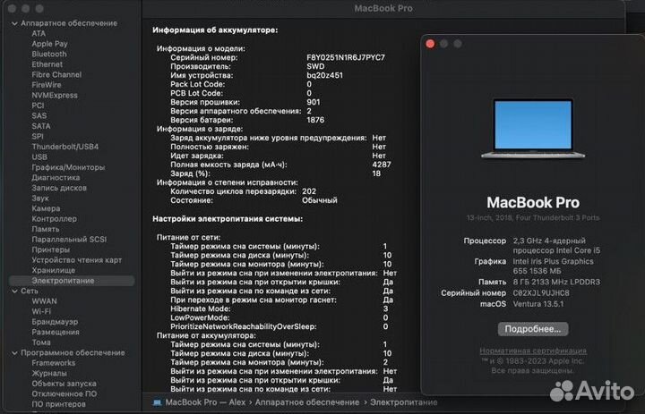This screenshot has width=645, height=414.
Task: Click the Подробнее... button
Action: (x=533, y=329)
